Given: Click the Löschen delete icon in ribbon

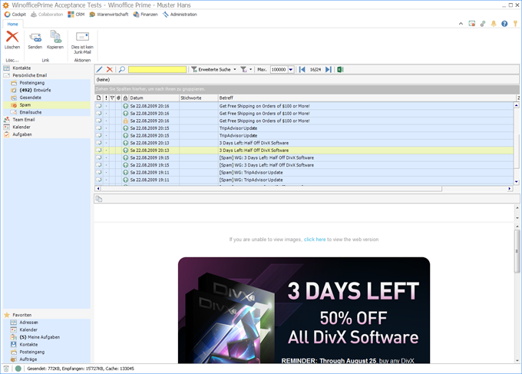Looking at the screenshot, I should click(12, 37).
